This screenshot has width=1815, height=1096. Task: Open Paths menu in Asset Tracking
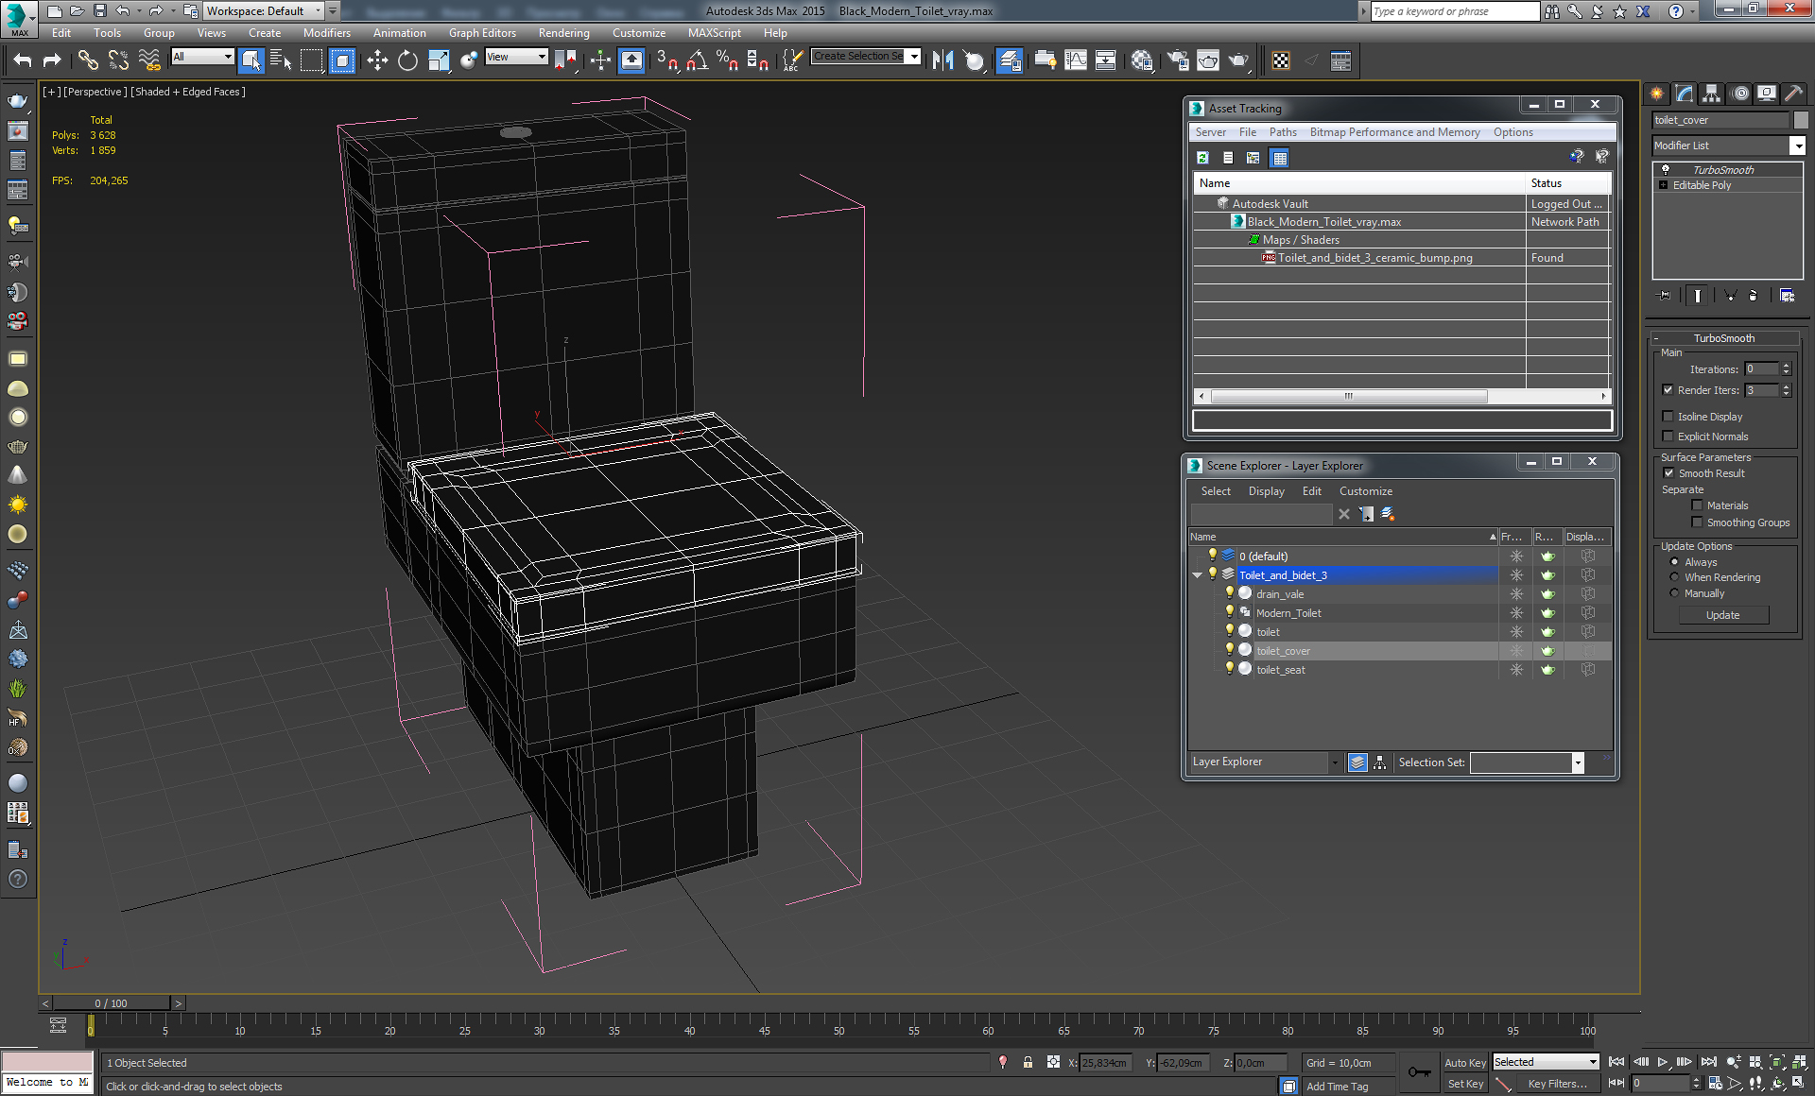[x=1283, y=132]
